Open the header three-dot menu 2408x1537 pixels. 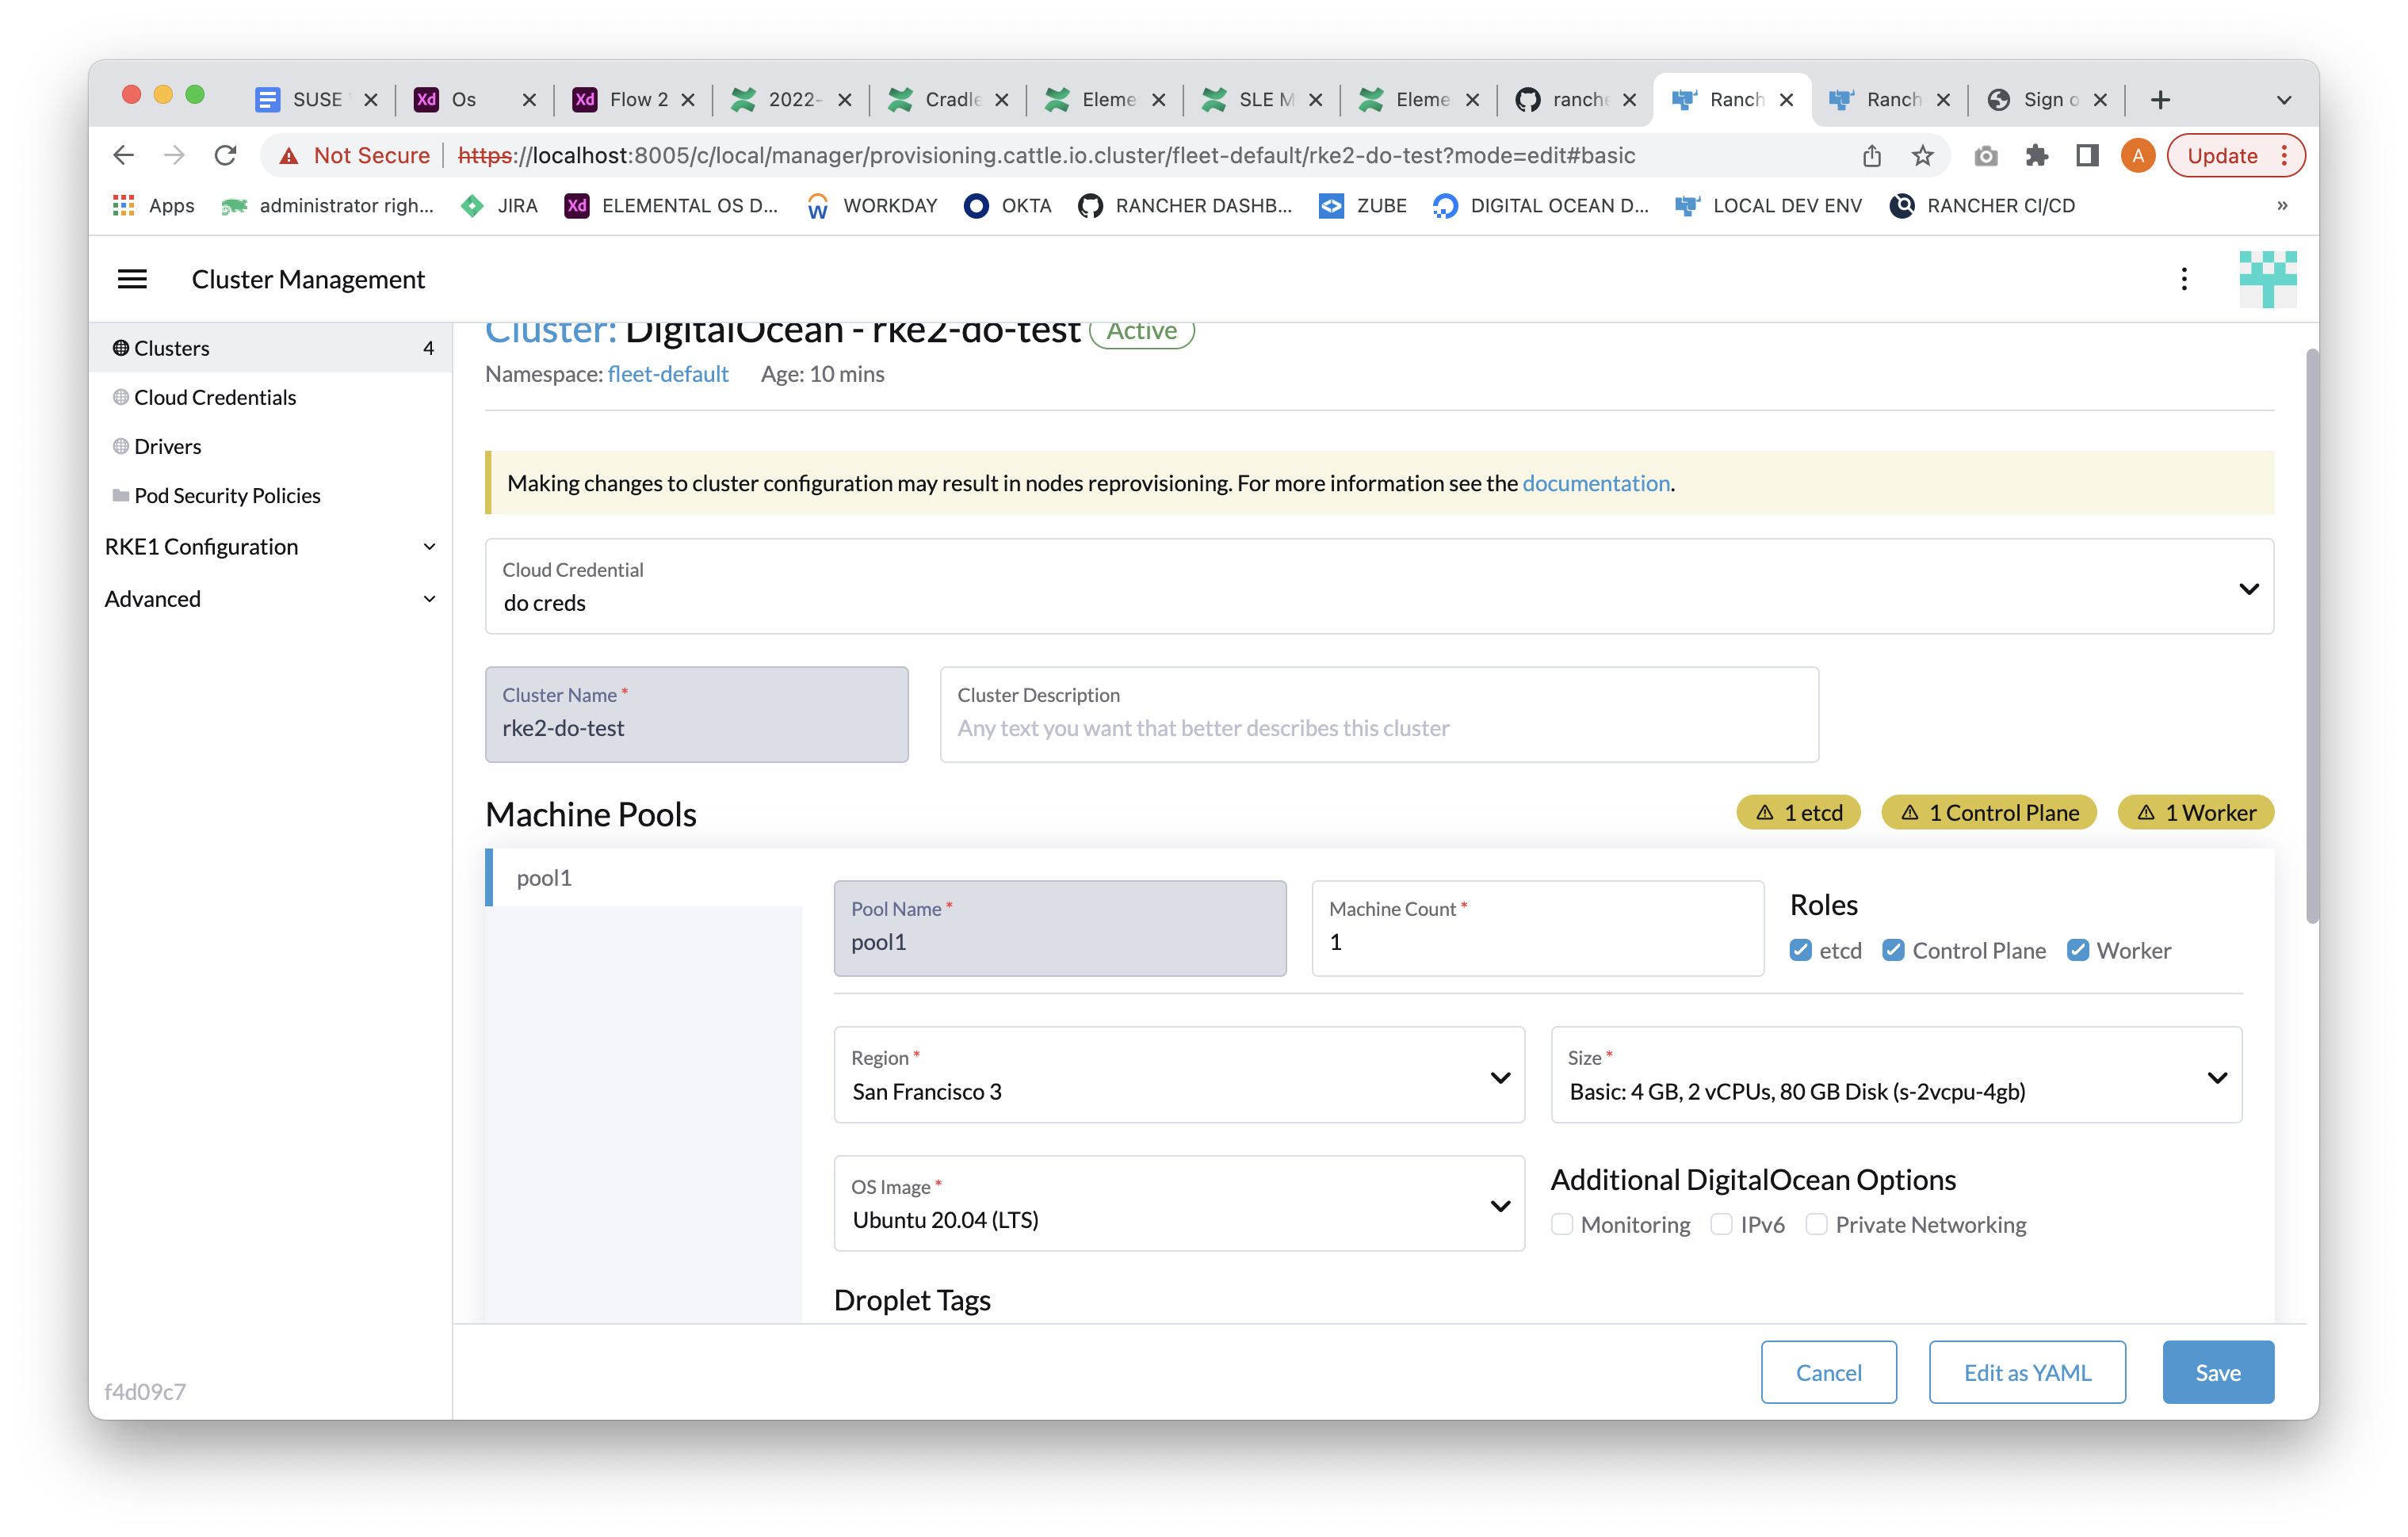tap(2184, 279)
